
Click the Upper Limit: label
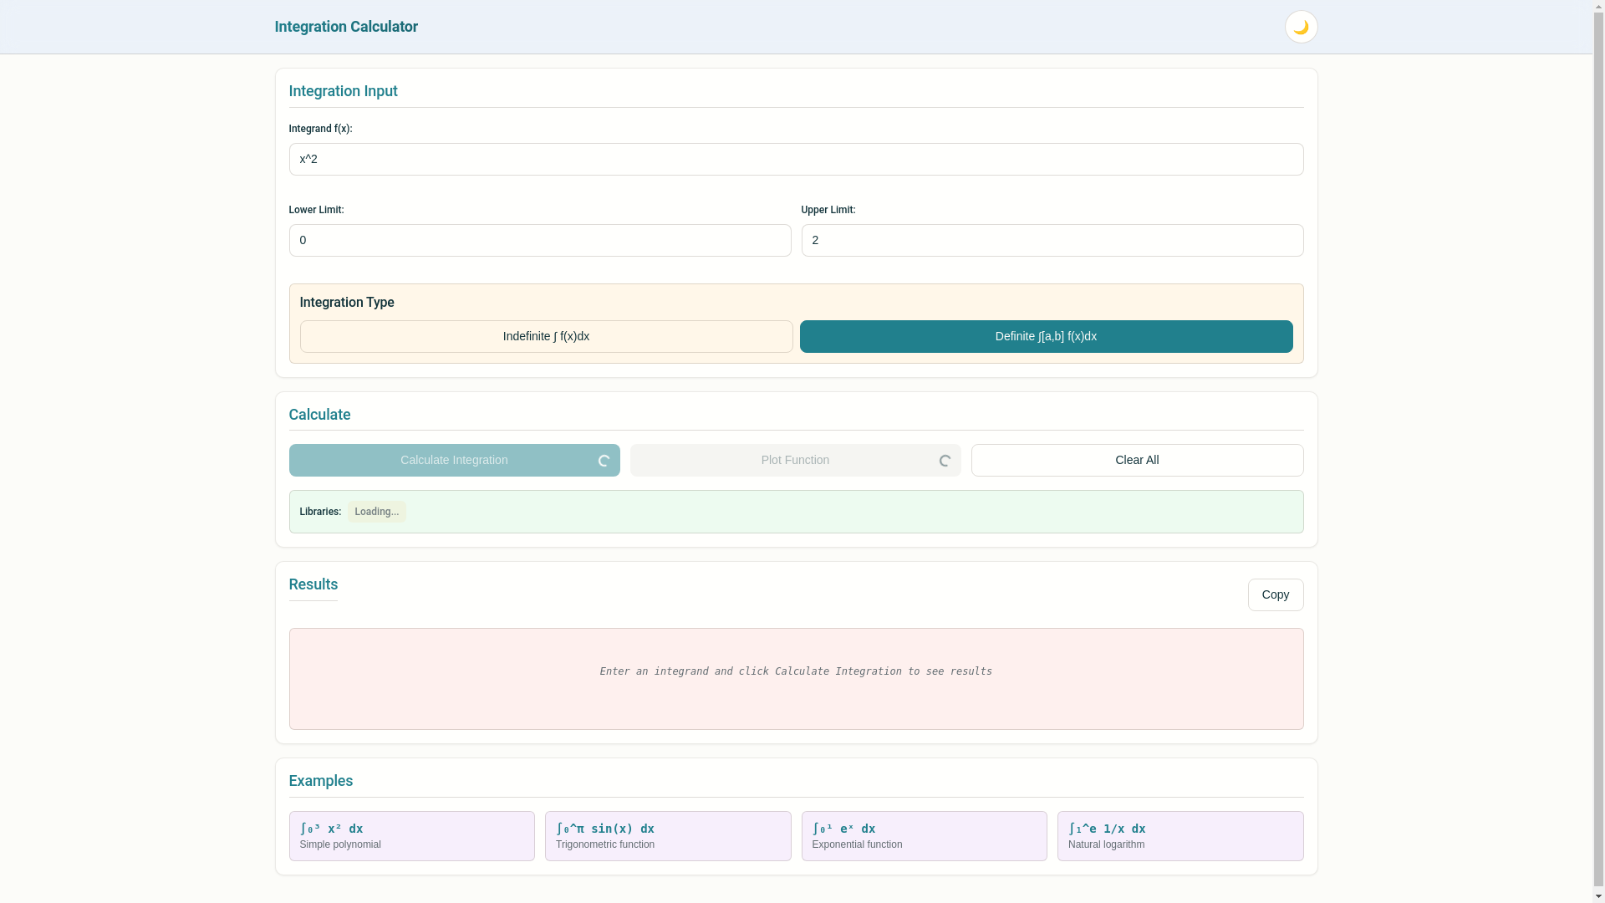pyautogui.click(x=828, y=210)
